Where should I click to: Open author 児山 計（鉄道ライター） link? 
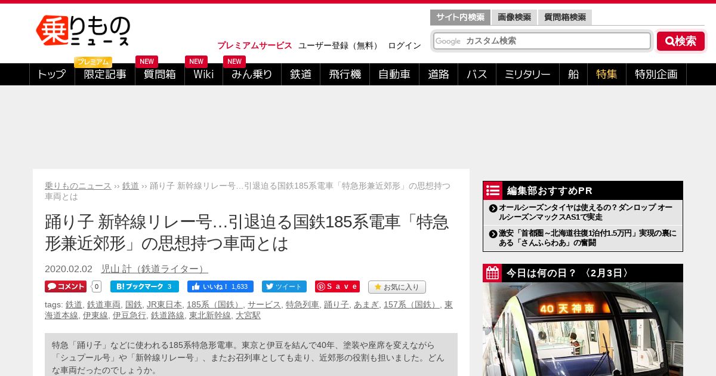tap(155, 269)
